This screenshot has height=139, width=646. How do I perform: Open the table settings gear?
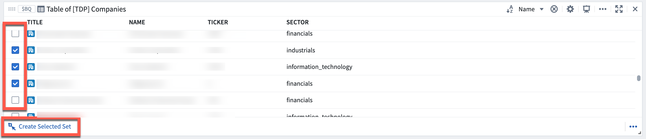tap(570, 9)
